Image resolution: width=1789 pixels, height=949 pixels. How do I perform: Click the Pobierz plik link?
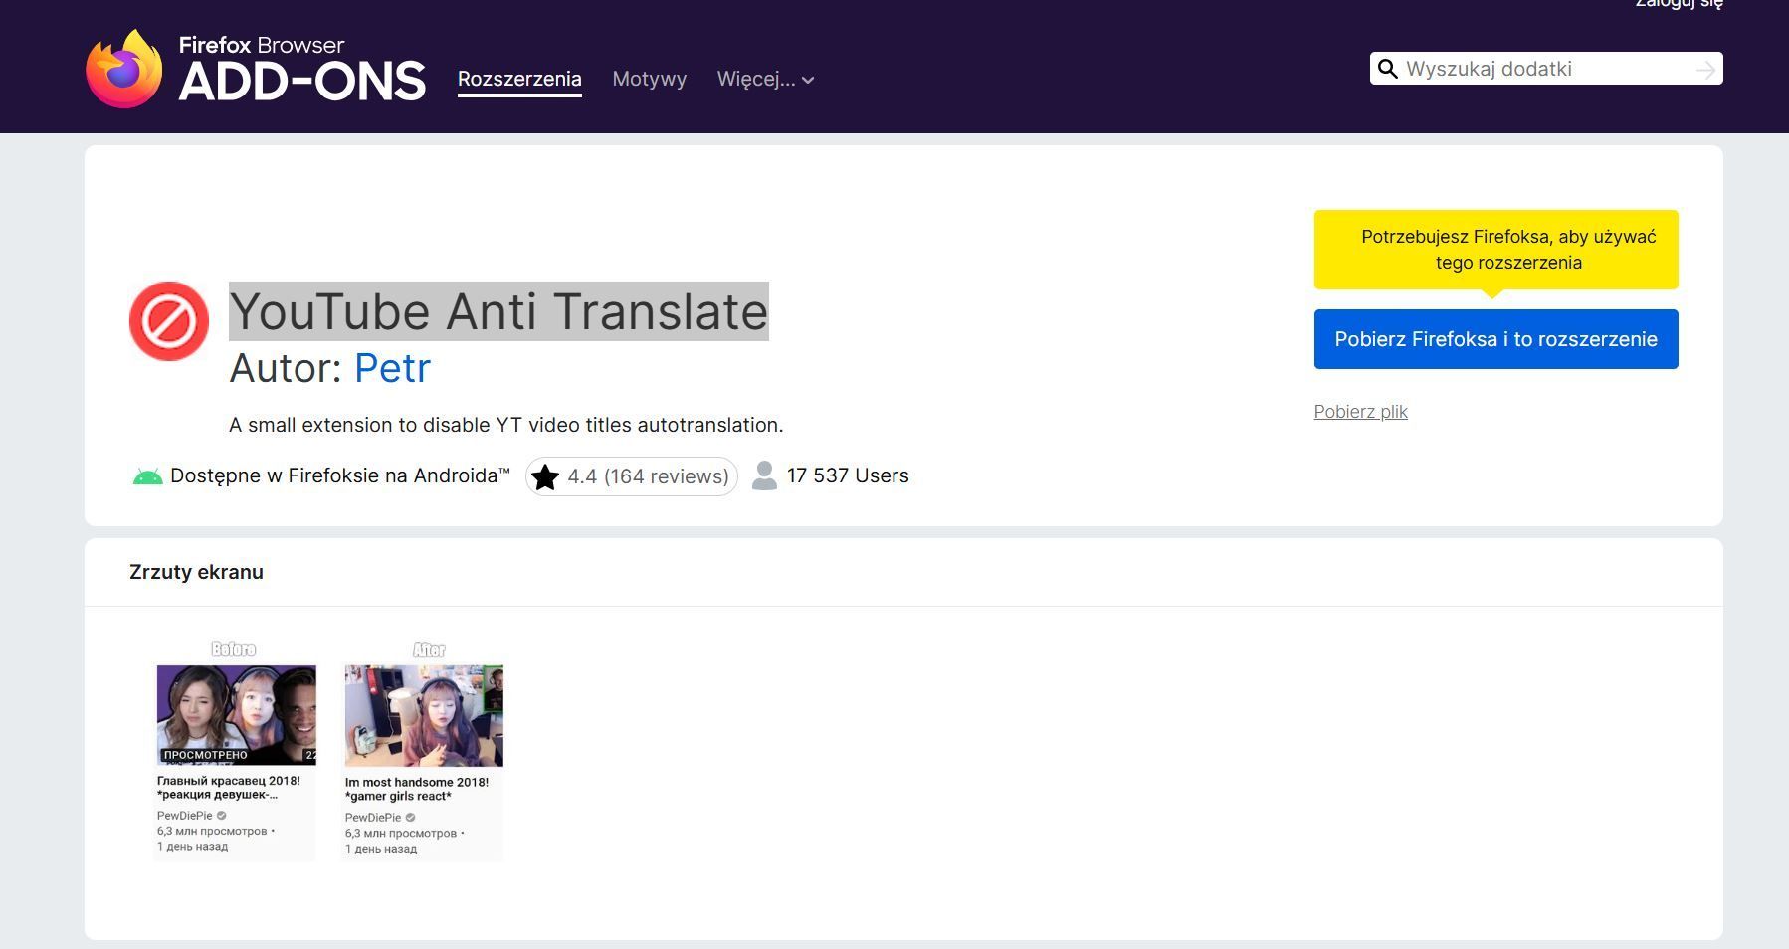pos(1360,412)
